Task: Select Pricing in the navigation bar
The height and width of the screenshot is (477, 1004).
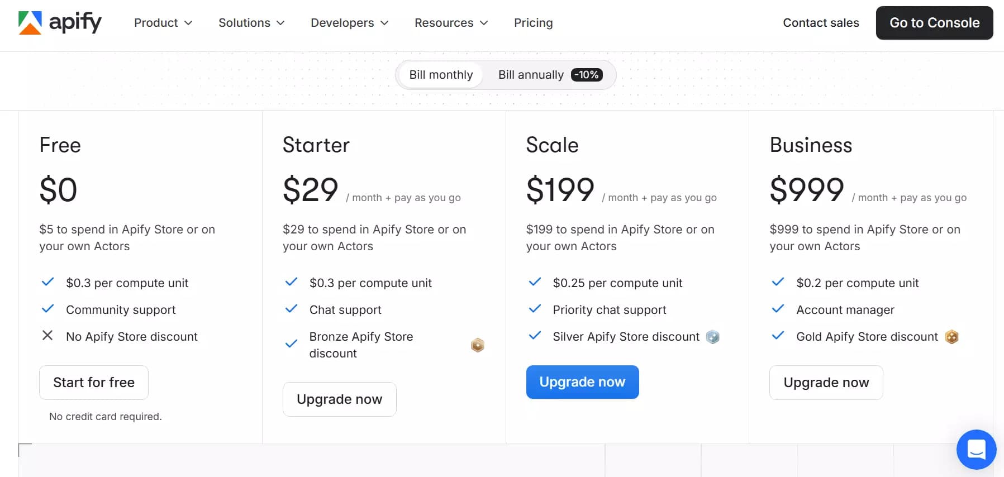Action: pyautogui.click(x=533, y=23)
